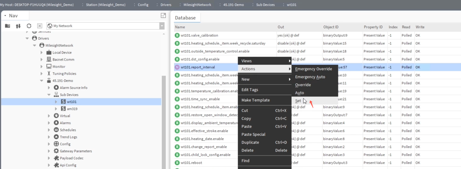Select Override in the Actions submenu

tap(314, 85)
